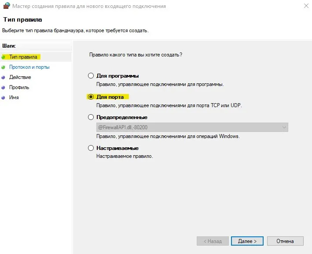This screenshot has width=312, height=254.
Task: Click the Отмена button
Action: 285,241
